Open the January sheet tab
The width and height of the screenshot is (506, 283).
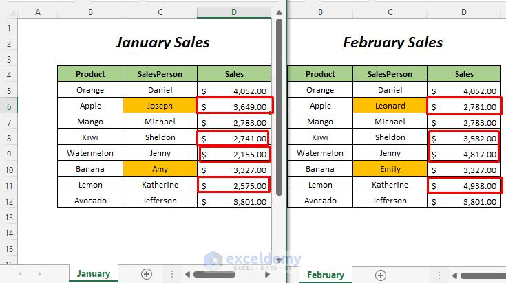point(94,273)
